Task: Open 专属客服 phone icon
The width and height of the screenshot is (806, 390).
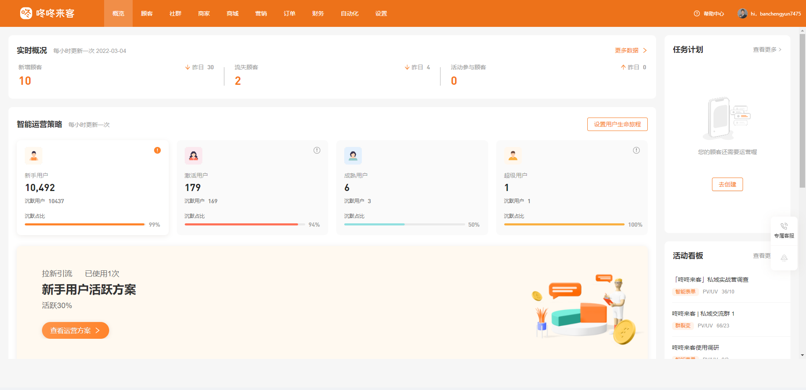Action: tap(784, 226)
